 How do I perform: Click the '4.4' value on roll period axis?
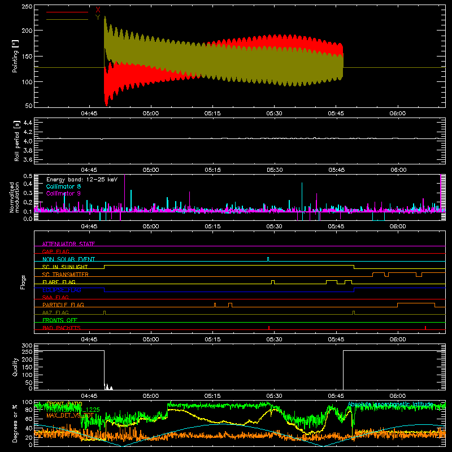(28, 123)
